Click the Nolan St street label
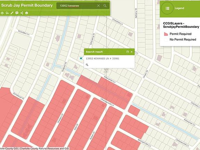 pos(92,135)
